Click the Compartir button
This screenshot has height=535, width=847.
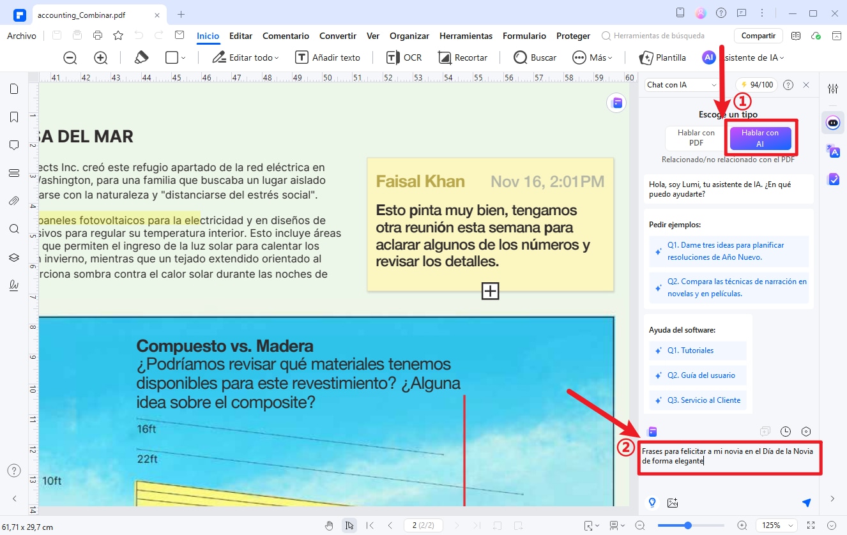tap(758, 36)
